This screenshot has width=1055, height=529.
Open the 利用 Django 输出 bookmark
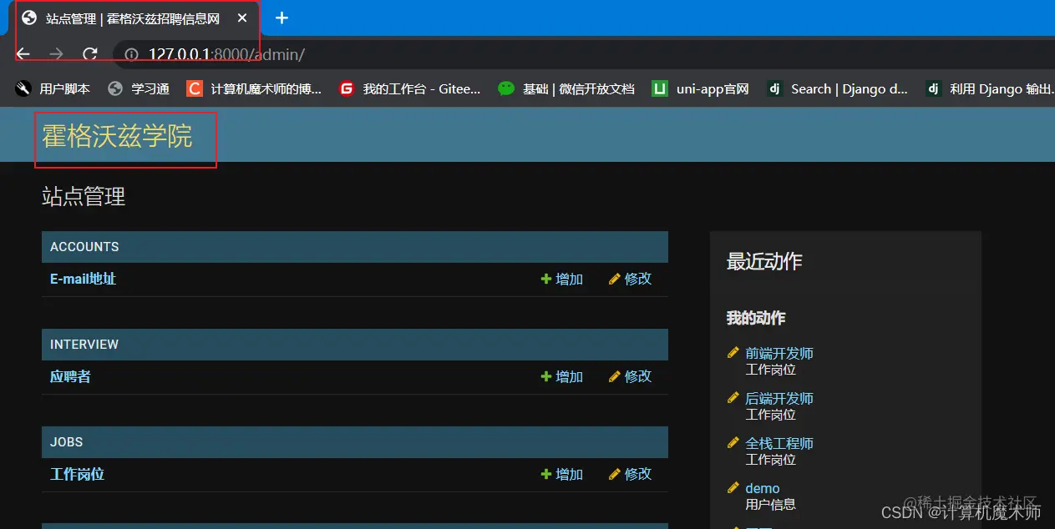tap(990, 88)
